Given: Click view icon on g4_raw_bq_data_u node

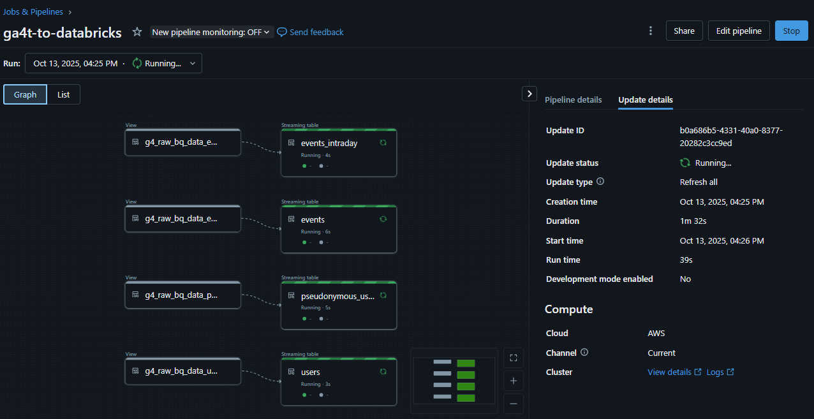Looking at the screenshot, I should click(135, 371).
